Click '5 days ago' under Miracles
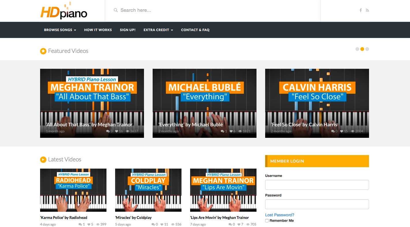The image size is (410, 227). point(123,224)
